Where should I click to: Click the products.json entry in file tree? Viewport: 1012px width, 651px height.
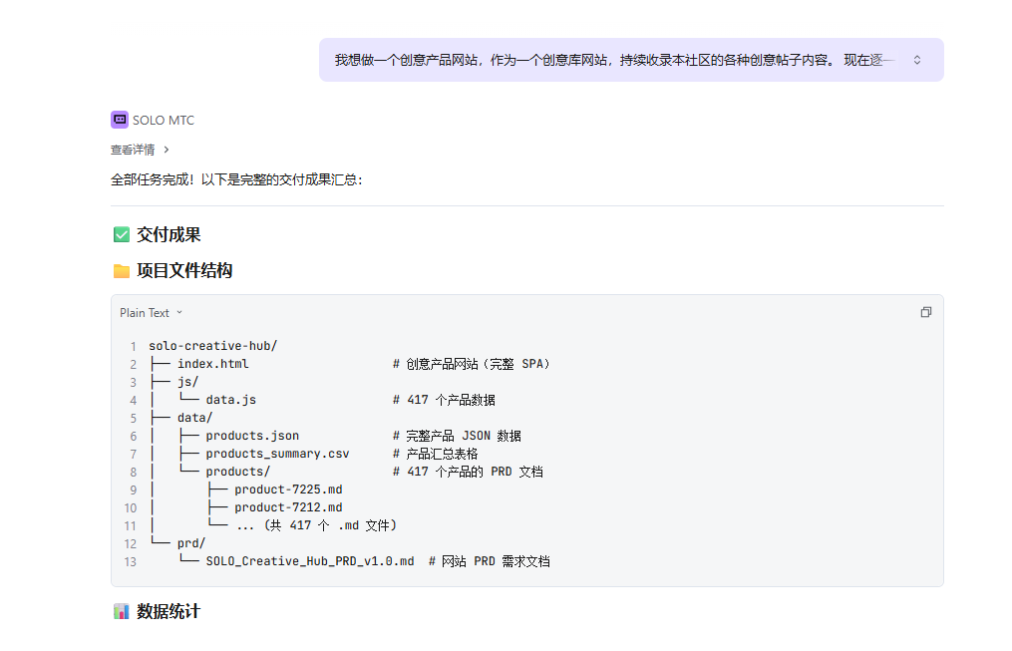click(252, 436)
